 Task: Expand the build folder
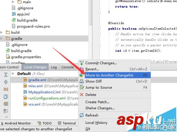point(1,32)
